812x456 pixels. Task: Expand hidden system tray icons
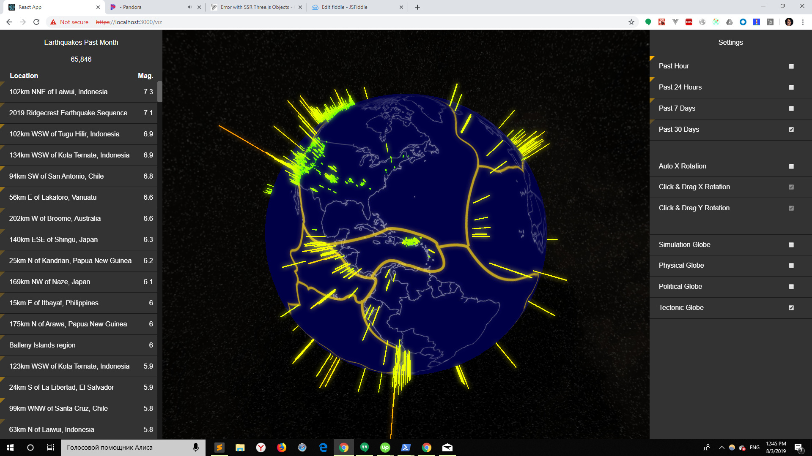(722, 448)
